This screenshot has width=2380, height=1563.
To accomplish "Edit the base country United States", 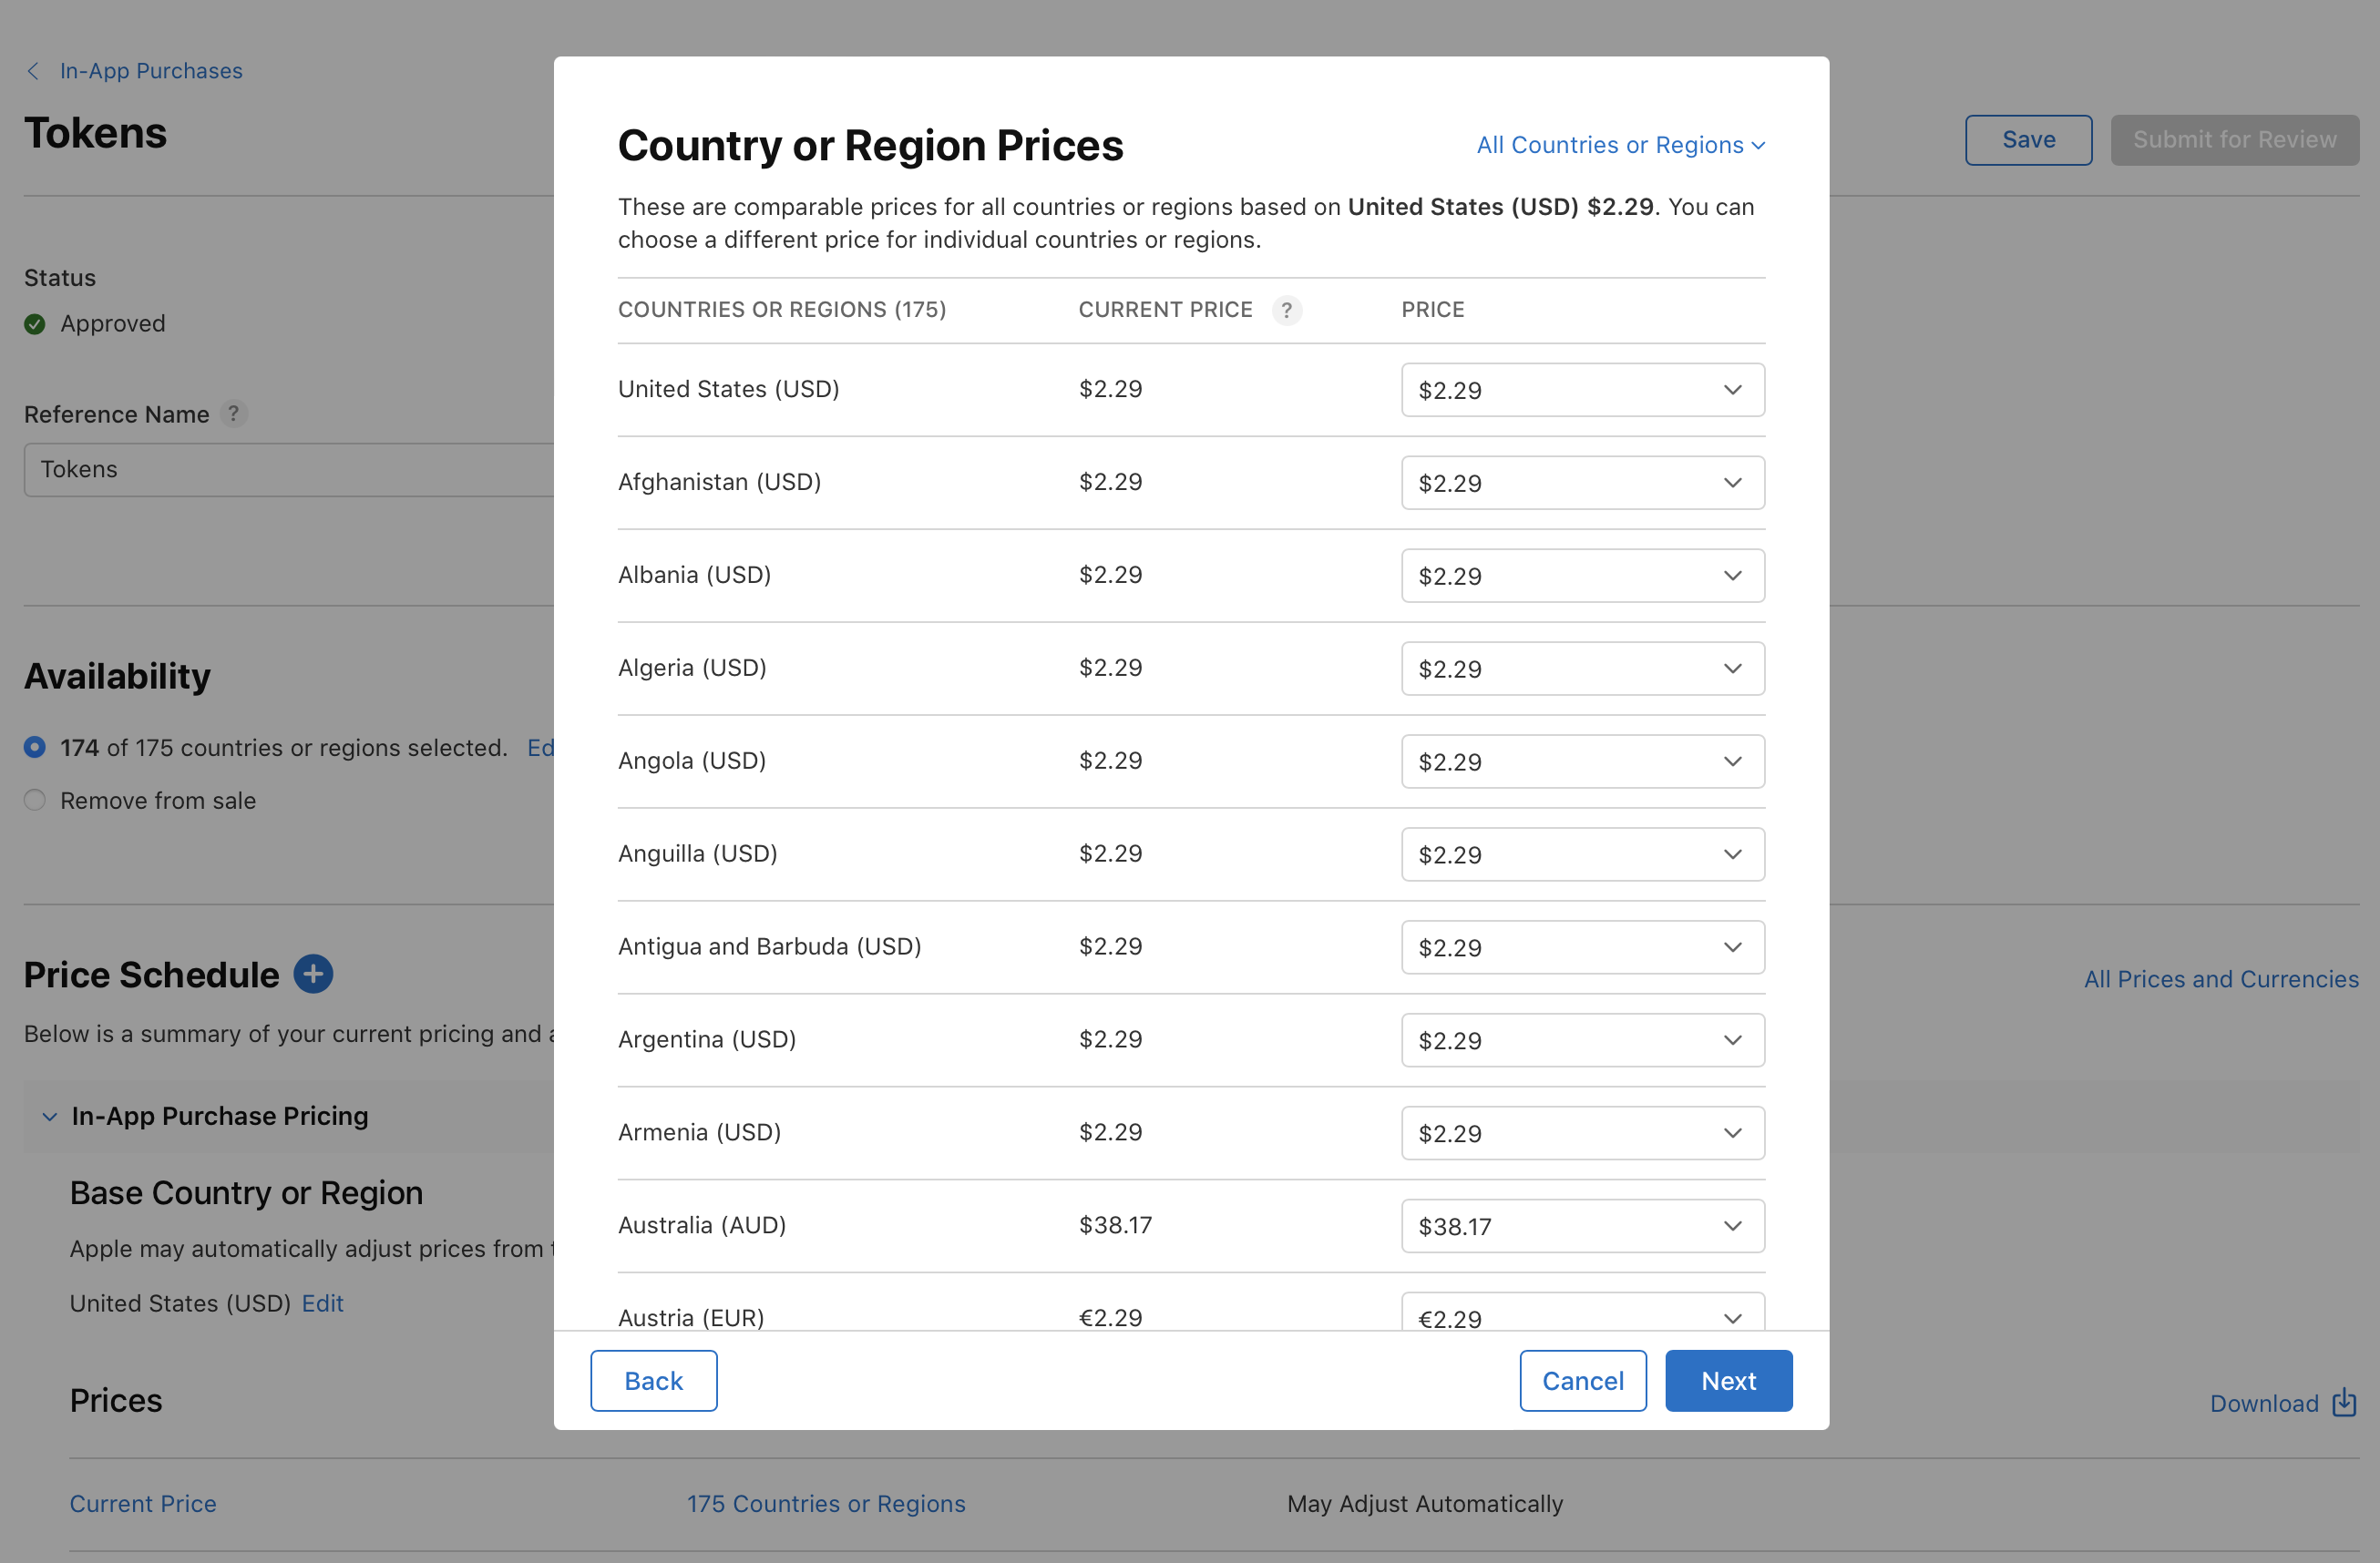I will point(321,1302).
